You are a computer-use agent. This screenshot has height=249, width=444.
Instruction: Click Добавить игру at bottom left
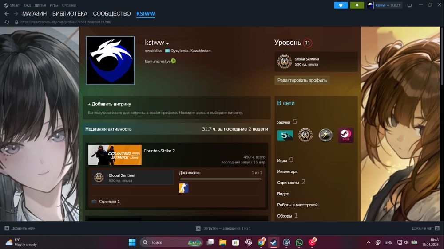point(20,228)
